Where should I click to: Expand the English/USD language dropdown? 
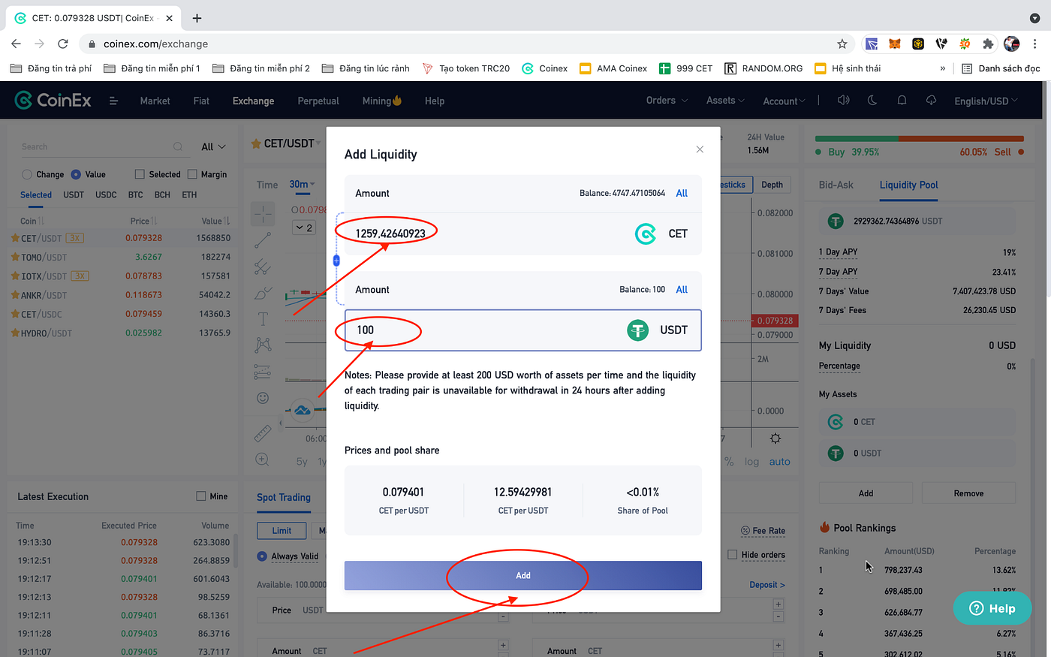click(986, 101)
